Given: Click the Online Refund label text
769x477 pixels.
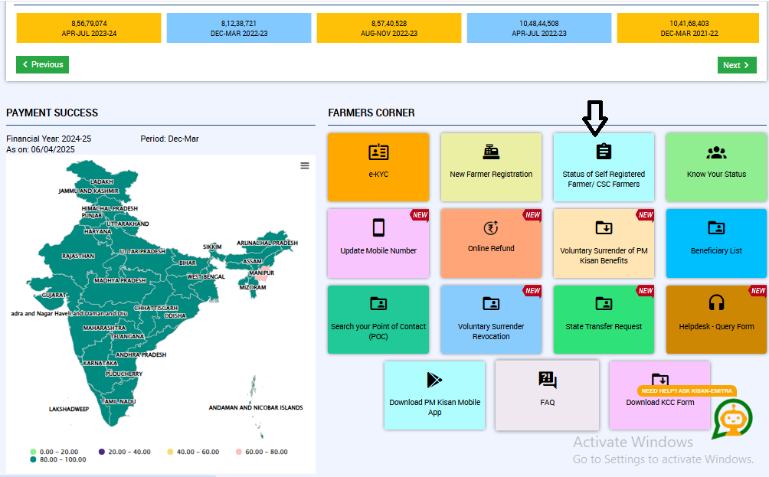Looking at the screenshot, I should tap(491, 249).
